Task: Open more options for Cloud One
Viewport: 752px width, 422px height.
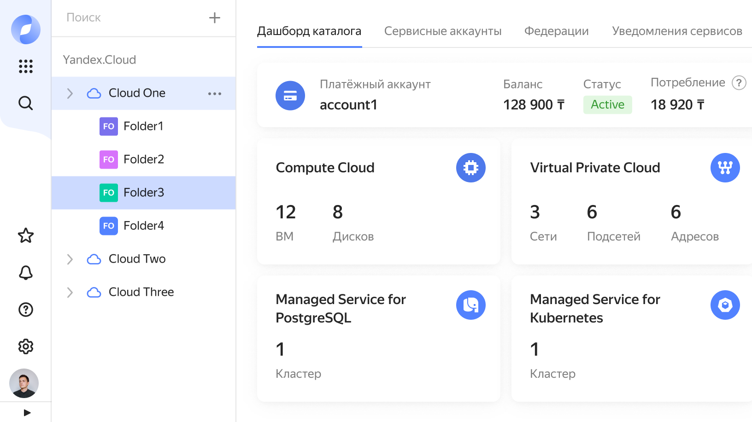Action: click(x=214, y=94)
